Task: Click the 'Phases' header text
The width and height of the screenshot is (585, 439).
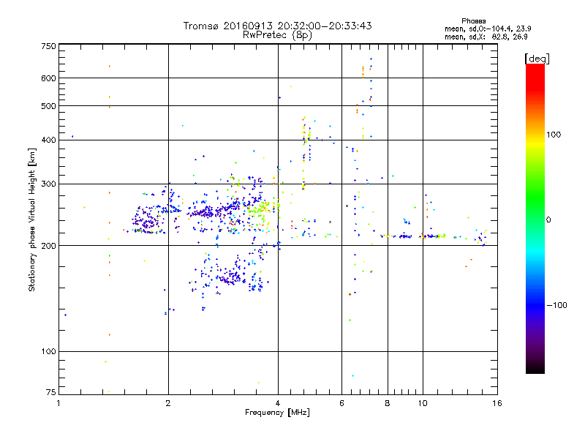Action: (473, 21)
